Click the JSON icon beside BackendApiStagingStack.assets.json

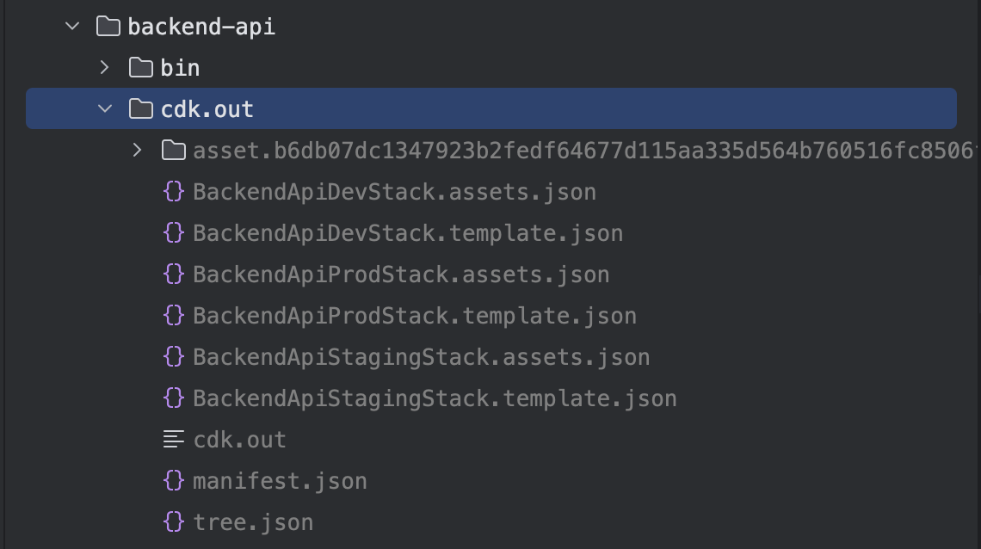(175, 357)
